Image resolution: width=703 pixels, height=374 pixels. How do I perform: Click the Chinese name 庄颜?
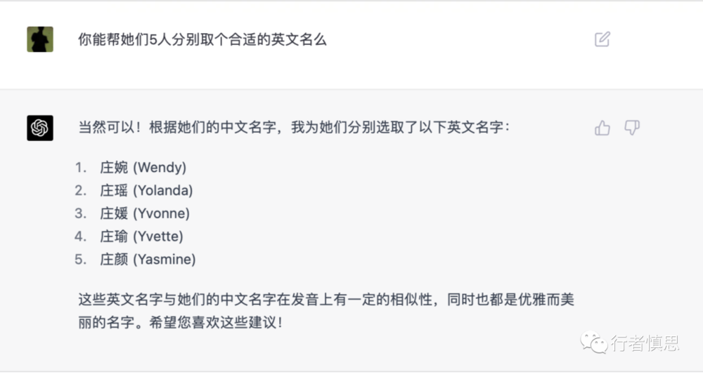(x=114, y=260)
